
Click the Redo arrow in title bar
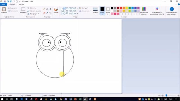(x=11, y=1)
